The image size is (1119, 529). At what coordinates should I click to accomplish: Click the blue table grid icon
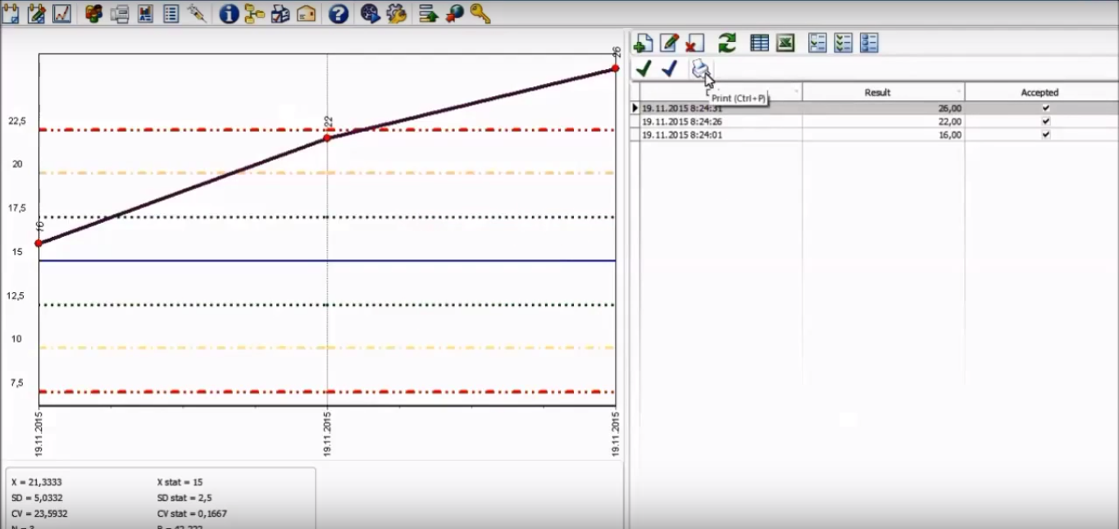760,43
